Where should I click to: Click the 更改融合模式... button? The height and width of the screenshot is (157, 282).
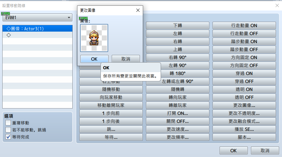(x=244, y=121)
